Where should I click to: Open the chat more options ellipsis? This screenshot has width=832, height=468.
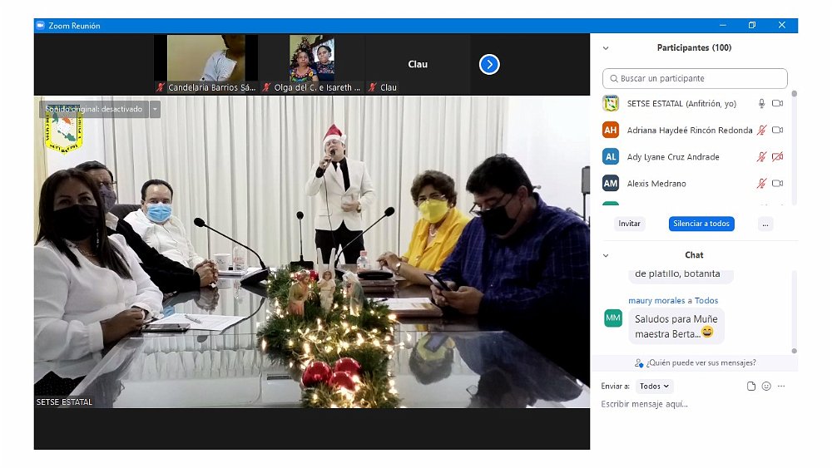[781, 387]
